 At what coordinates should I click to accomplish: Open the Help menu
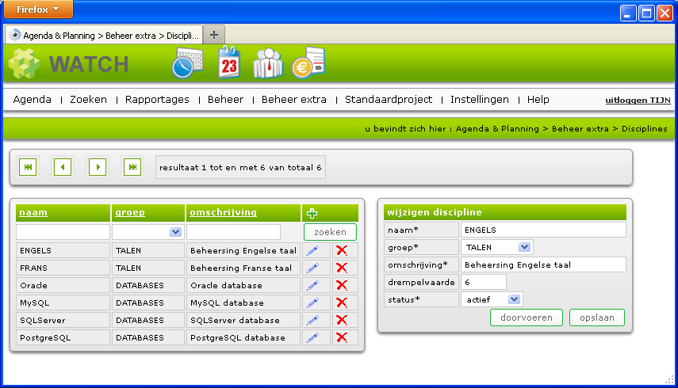tap(538, 100)
